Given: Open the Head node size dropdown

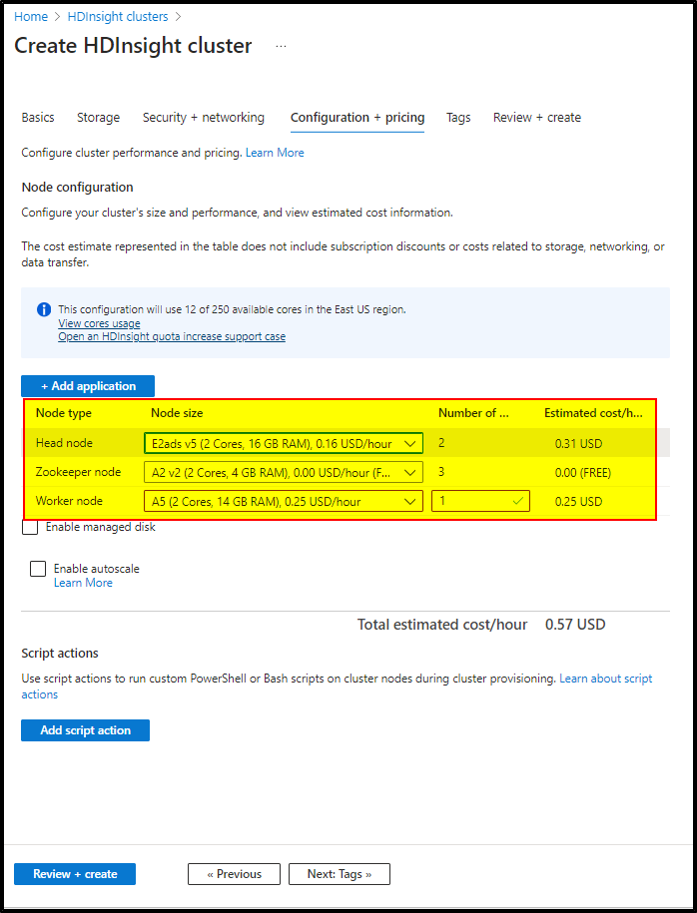Looking at the screenshot, I should (x=284, y=444).
